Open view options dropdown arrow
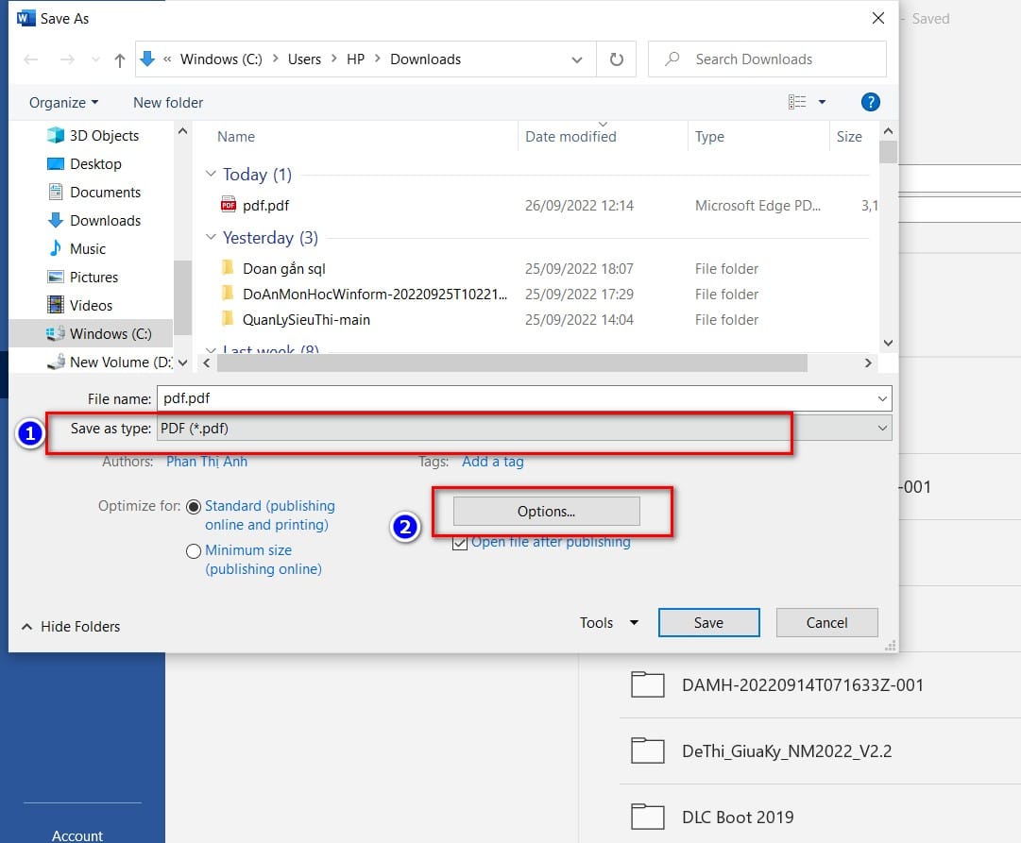The width and height of the screenshot is (1021, 843). tap(822, 102)
